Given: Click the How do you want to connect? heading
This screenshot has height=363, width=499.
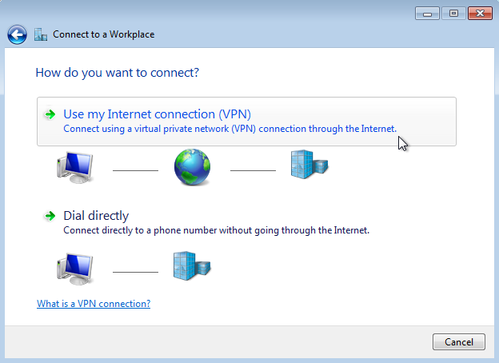Looking at the screenshot, I should click(x=117, y=73).
